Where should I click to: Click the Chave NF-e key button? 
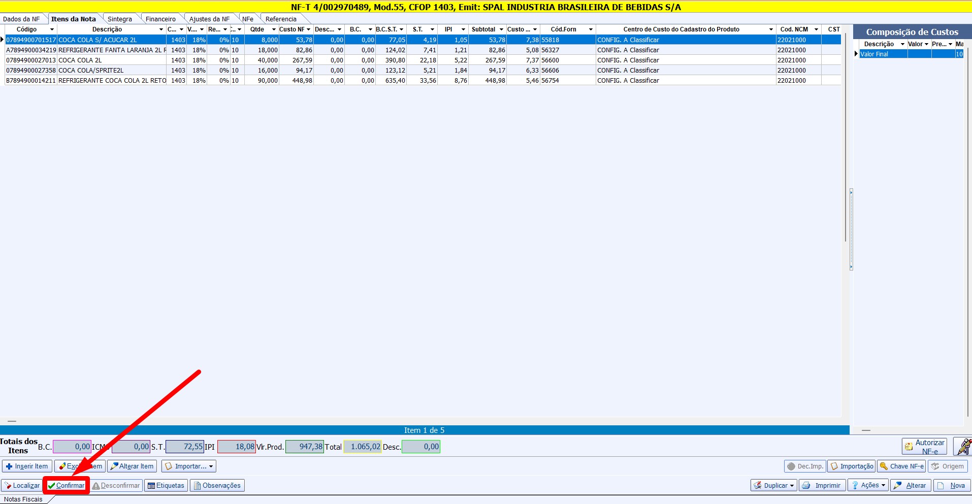[902, 466]
